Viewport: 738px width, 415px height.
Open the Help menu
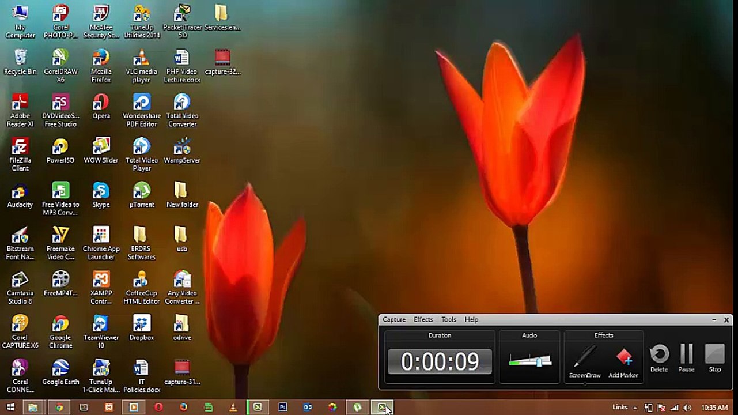(x=471, y=319)
